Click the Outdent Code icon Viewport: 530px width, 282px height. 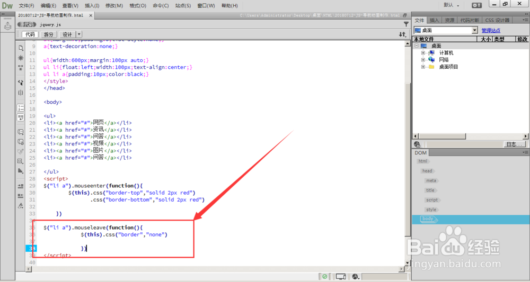click(x=21, y=196)
